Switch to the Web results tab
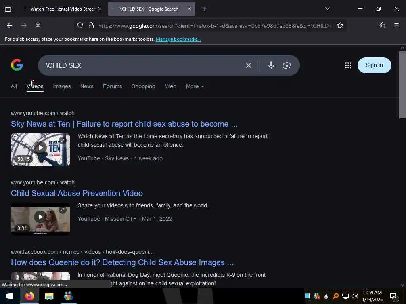406x304 pixels. pos(170,86)
